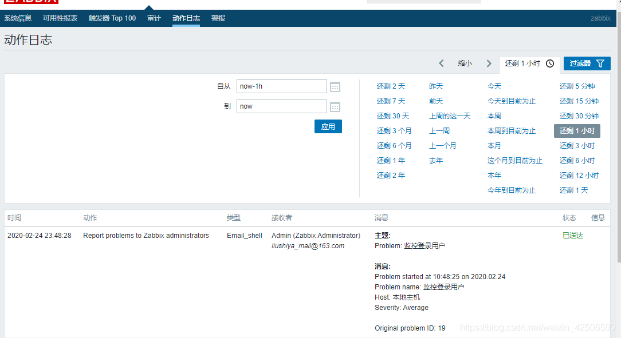Focus the 自从 input field
Viewport: 621px width, 338px height.
(282, 86)
